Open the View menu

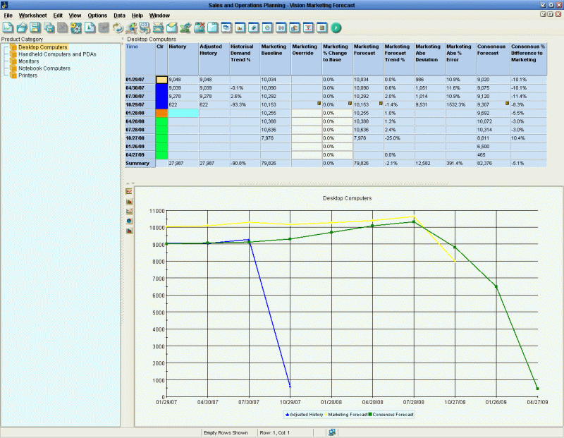(x=75, y=16)
